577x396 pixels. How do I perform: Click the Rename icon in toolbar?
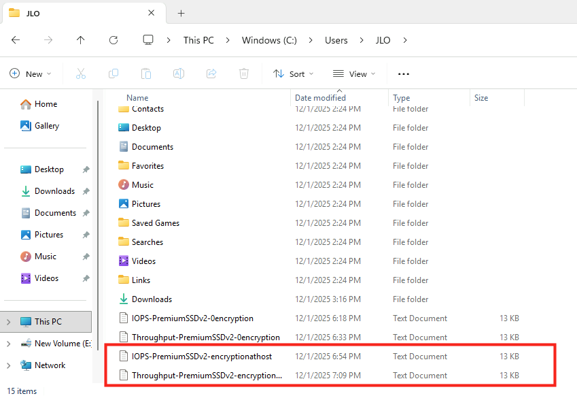coord(179,73)
